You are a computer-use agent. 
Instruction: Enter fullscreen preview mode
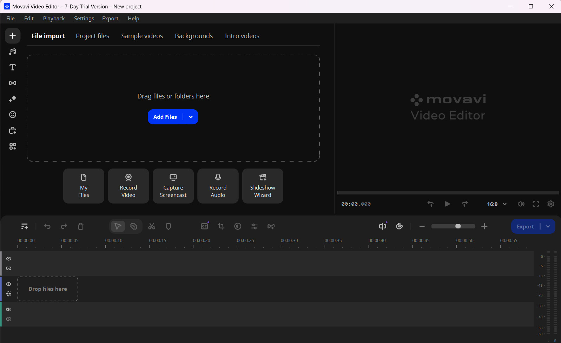tap(536, 204)
